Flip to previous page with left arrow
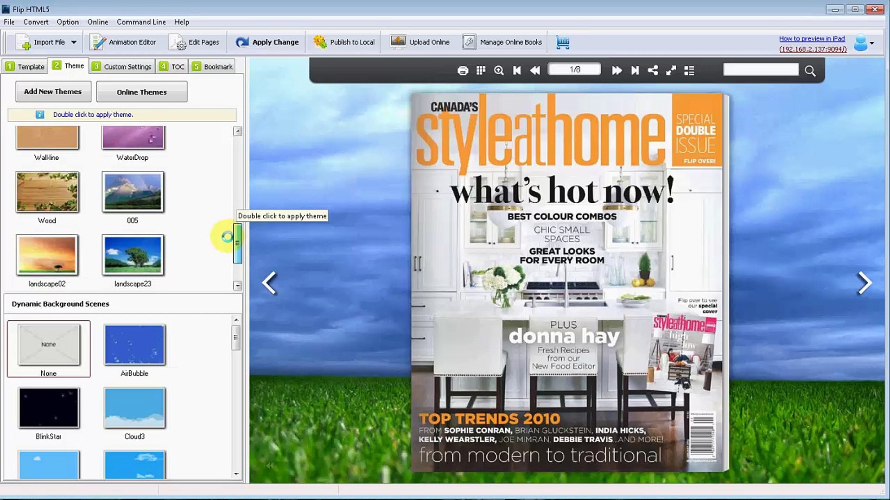 269,283
